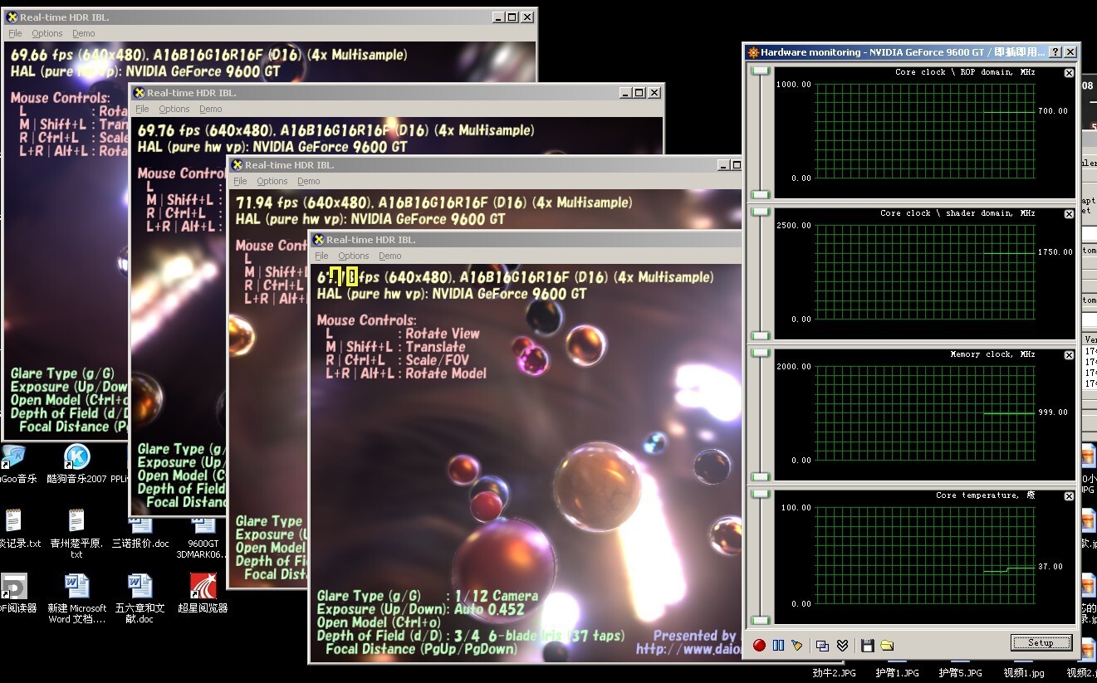Click the help question mark in monitoring title bar
1097x683 pixels.
[x=1055, y=51]
